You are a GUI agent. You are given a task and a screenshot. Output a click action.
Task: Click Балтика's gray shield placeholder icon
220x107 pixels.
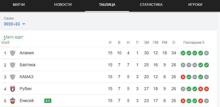pyautogui.click(x=13, y=65)
